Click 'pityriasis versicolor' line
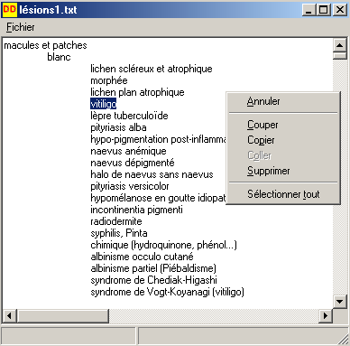350x346 pixels. [130, 186]
